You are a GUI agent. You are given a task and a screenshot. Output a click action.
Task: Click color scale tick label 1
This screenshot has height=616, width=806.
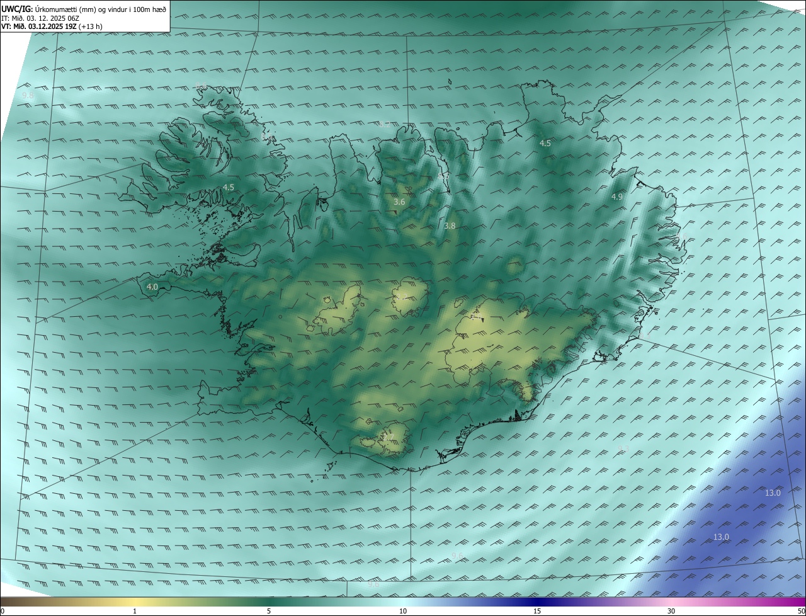tap(135, 611)
